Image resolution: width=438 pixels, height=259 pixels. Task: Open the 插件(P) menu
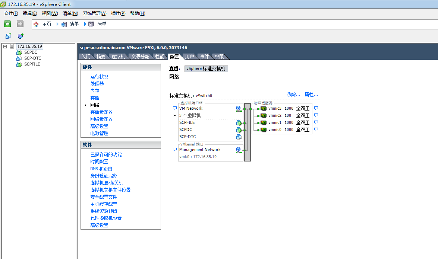(118, 13)
